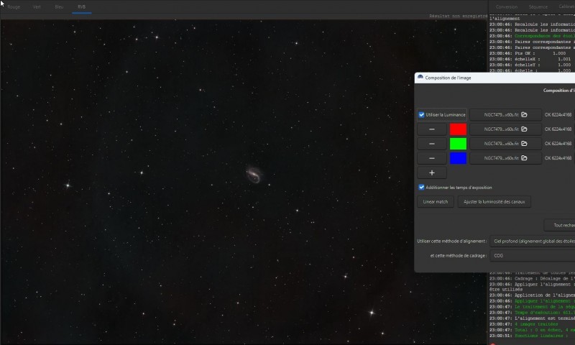Viewport: 575px width, 345px height.
Task: Switch to the Bleu channel tab
Action: click(59, 7)
